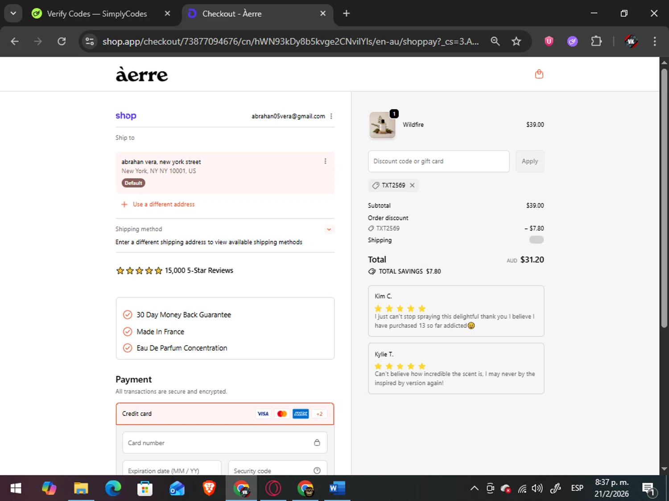669x501 pixels.
Task: Open the tab search dropdown arrow
Action: [13, 14]
